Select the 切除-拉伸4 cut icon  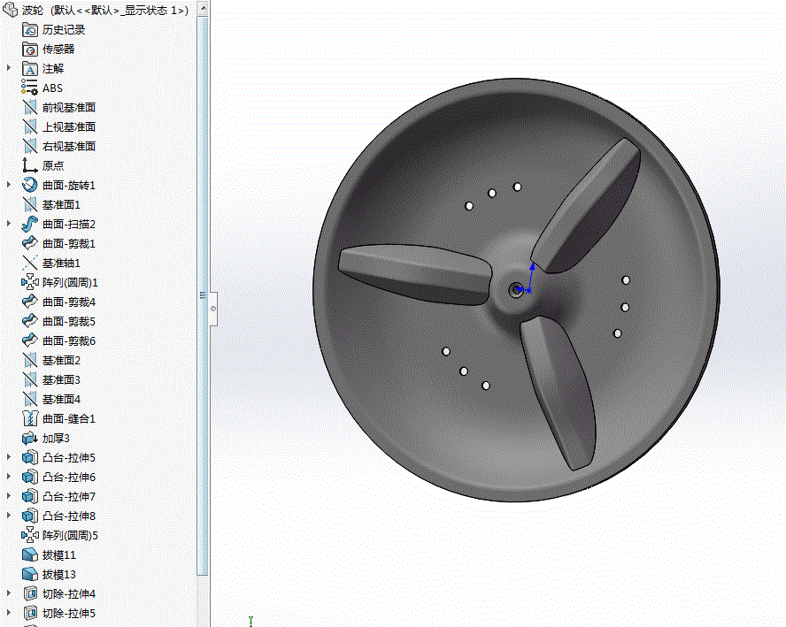30,593
